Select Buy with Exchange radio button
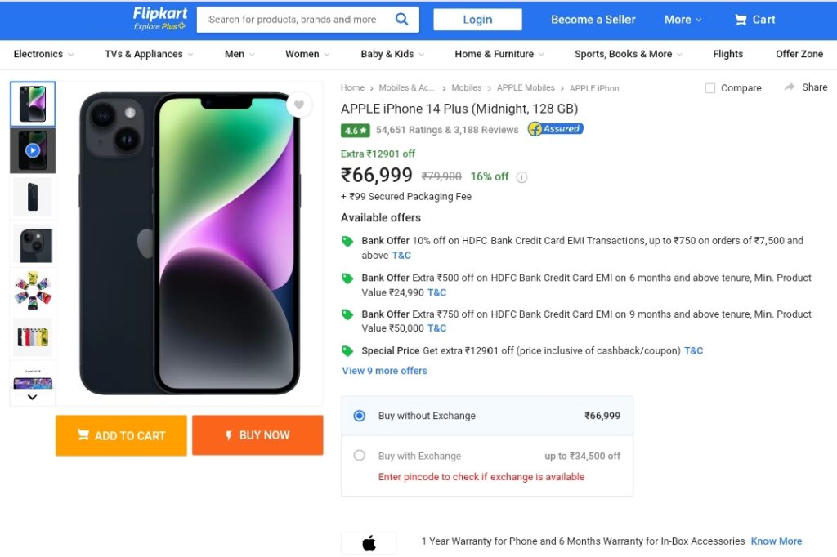The width and height of the screenshot is (837, 557). point(360,455)
